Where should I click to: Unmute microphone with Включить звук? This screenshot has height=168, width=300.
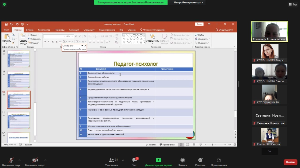click(11, 161)
